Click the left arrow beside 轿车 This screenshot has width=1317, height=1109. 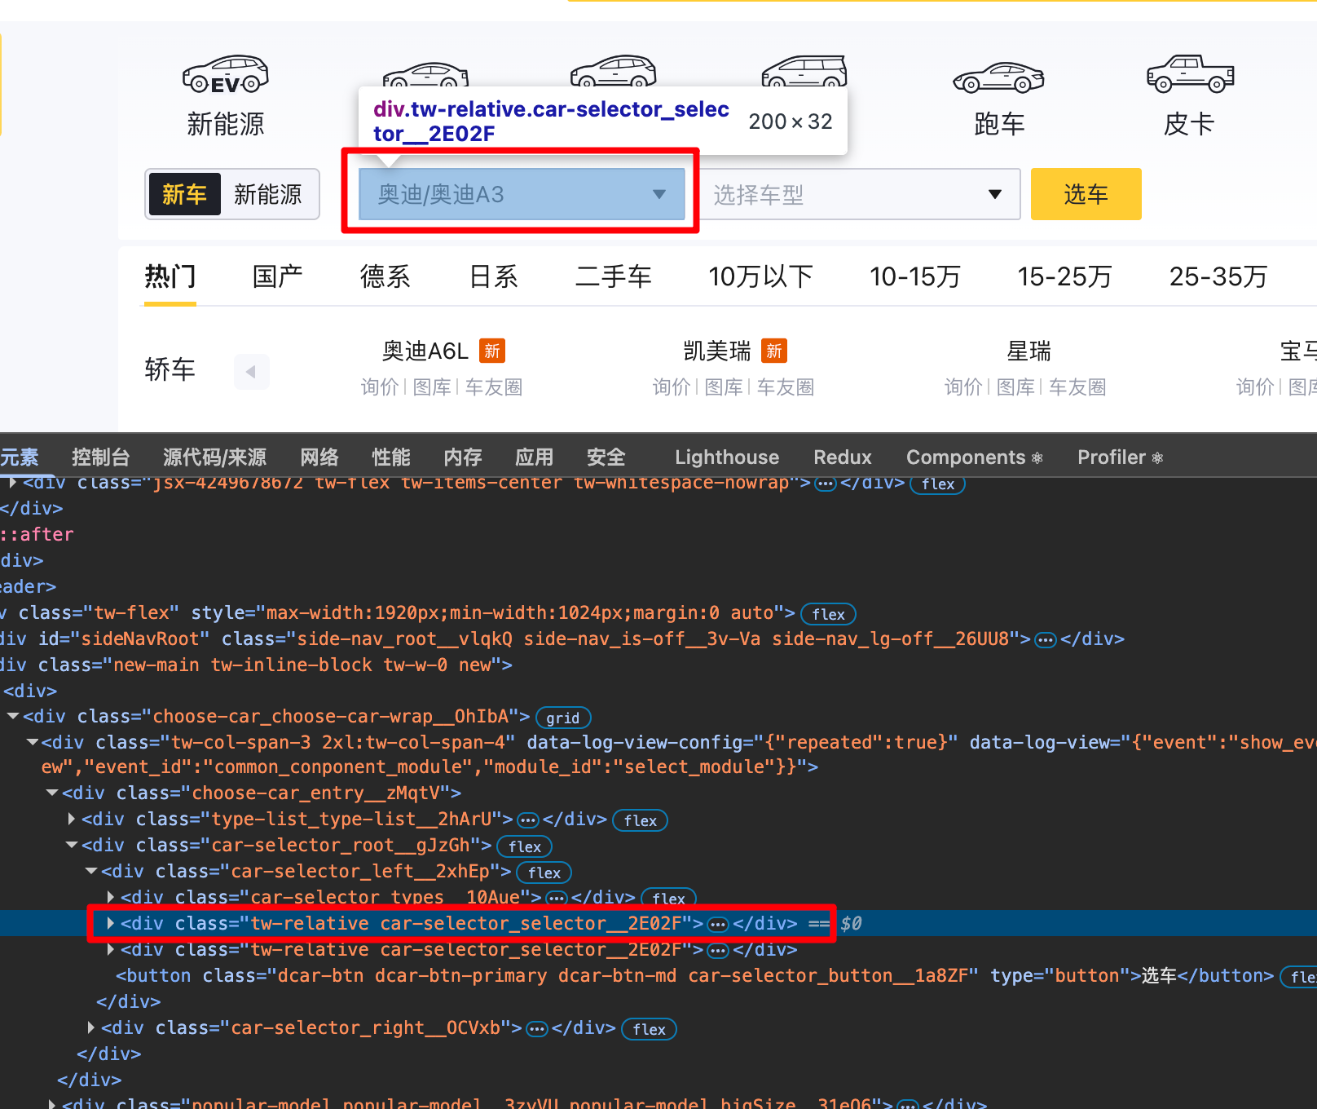tap(251, 372)
